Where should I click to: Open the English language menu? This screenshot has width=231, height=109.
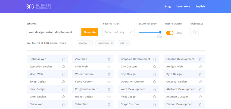[200, 7]
